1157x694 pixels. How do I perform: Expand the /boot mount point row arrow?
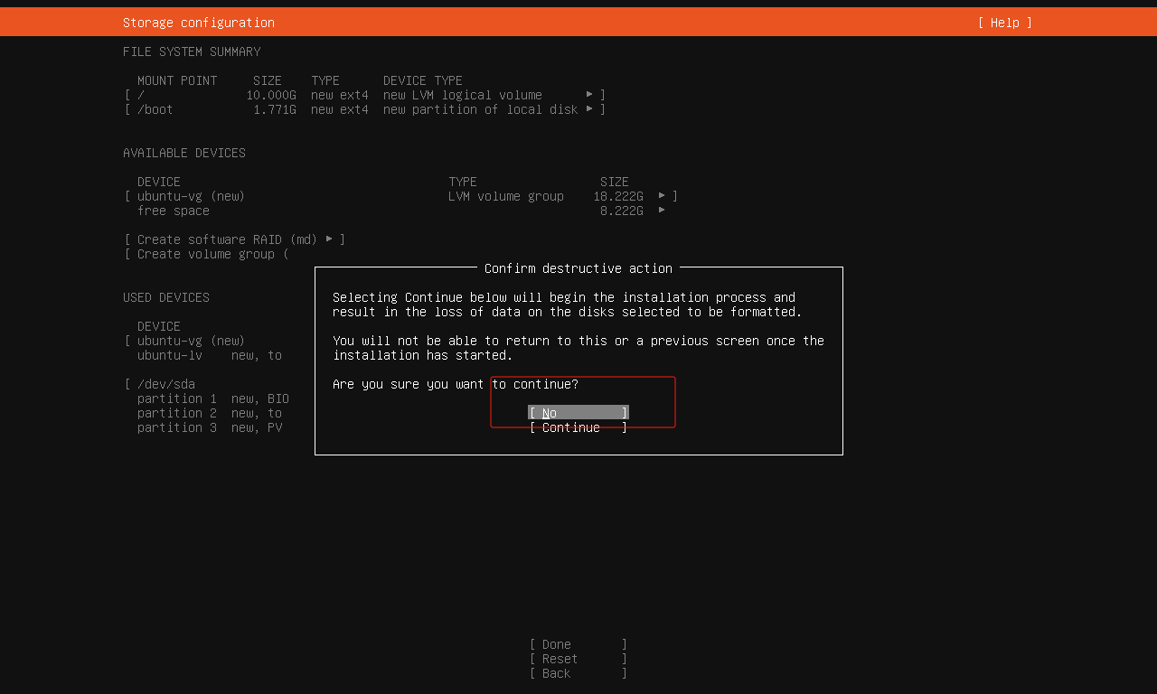[x=589, y=109]
